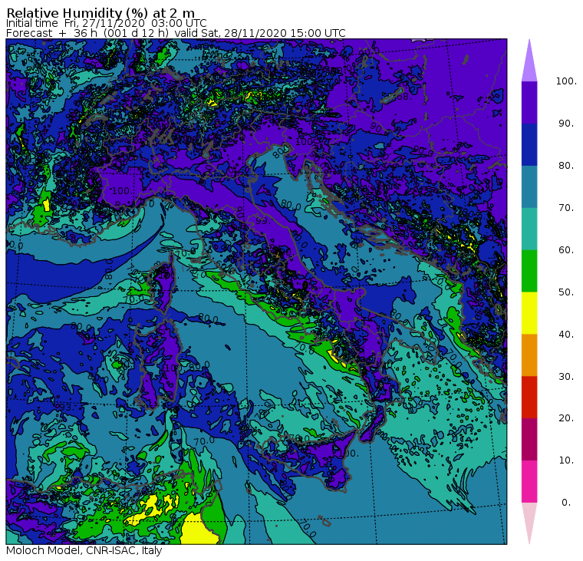This screenshot has height=561, width=583.
Task: Click the 'Moloch Model, CNR-ISAC, Italy' credit text
Action: tap(84, 550)
